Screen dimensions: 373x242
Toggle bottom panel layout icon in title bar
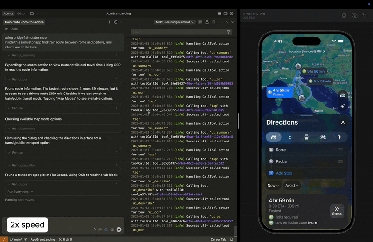pyautogui.click(x=219, y=13)
